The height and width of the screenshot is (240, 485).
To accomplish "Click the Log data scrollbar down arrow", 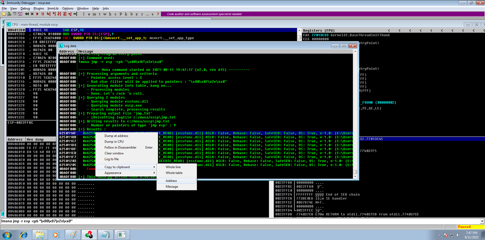I will (355, 176).
